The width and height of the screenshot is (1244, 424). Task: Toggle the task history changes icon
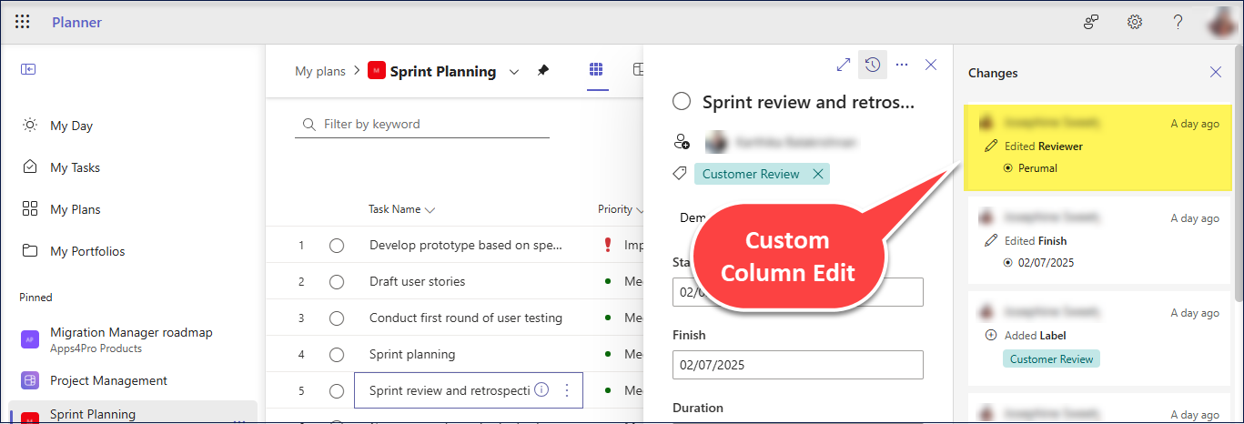click(x=873, y=65)
